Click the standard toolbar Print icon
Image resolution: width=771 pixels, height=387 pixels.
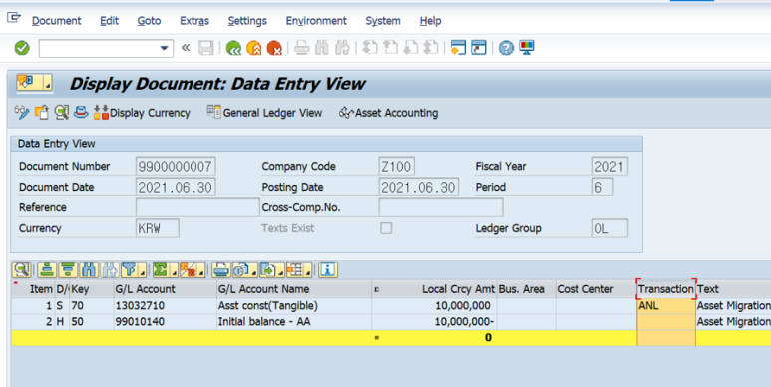[301, 48]
